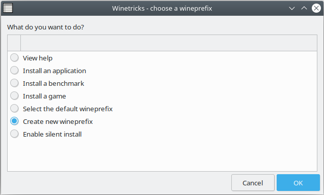Pick the Install a game radio button
The width and height of the screenshot is (324, 195).
point(14,96)
